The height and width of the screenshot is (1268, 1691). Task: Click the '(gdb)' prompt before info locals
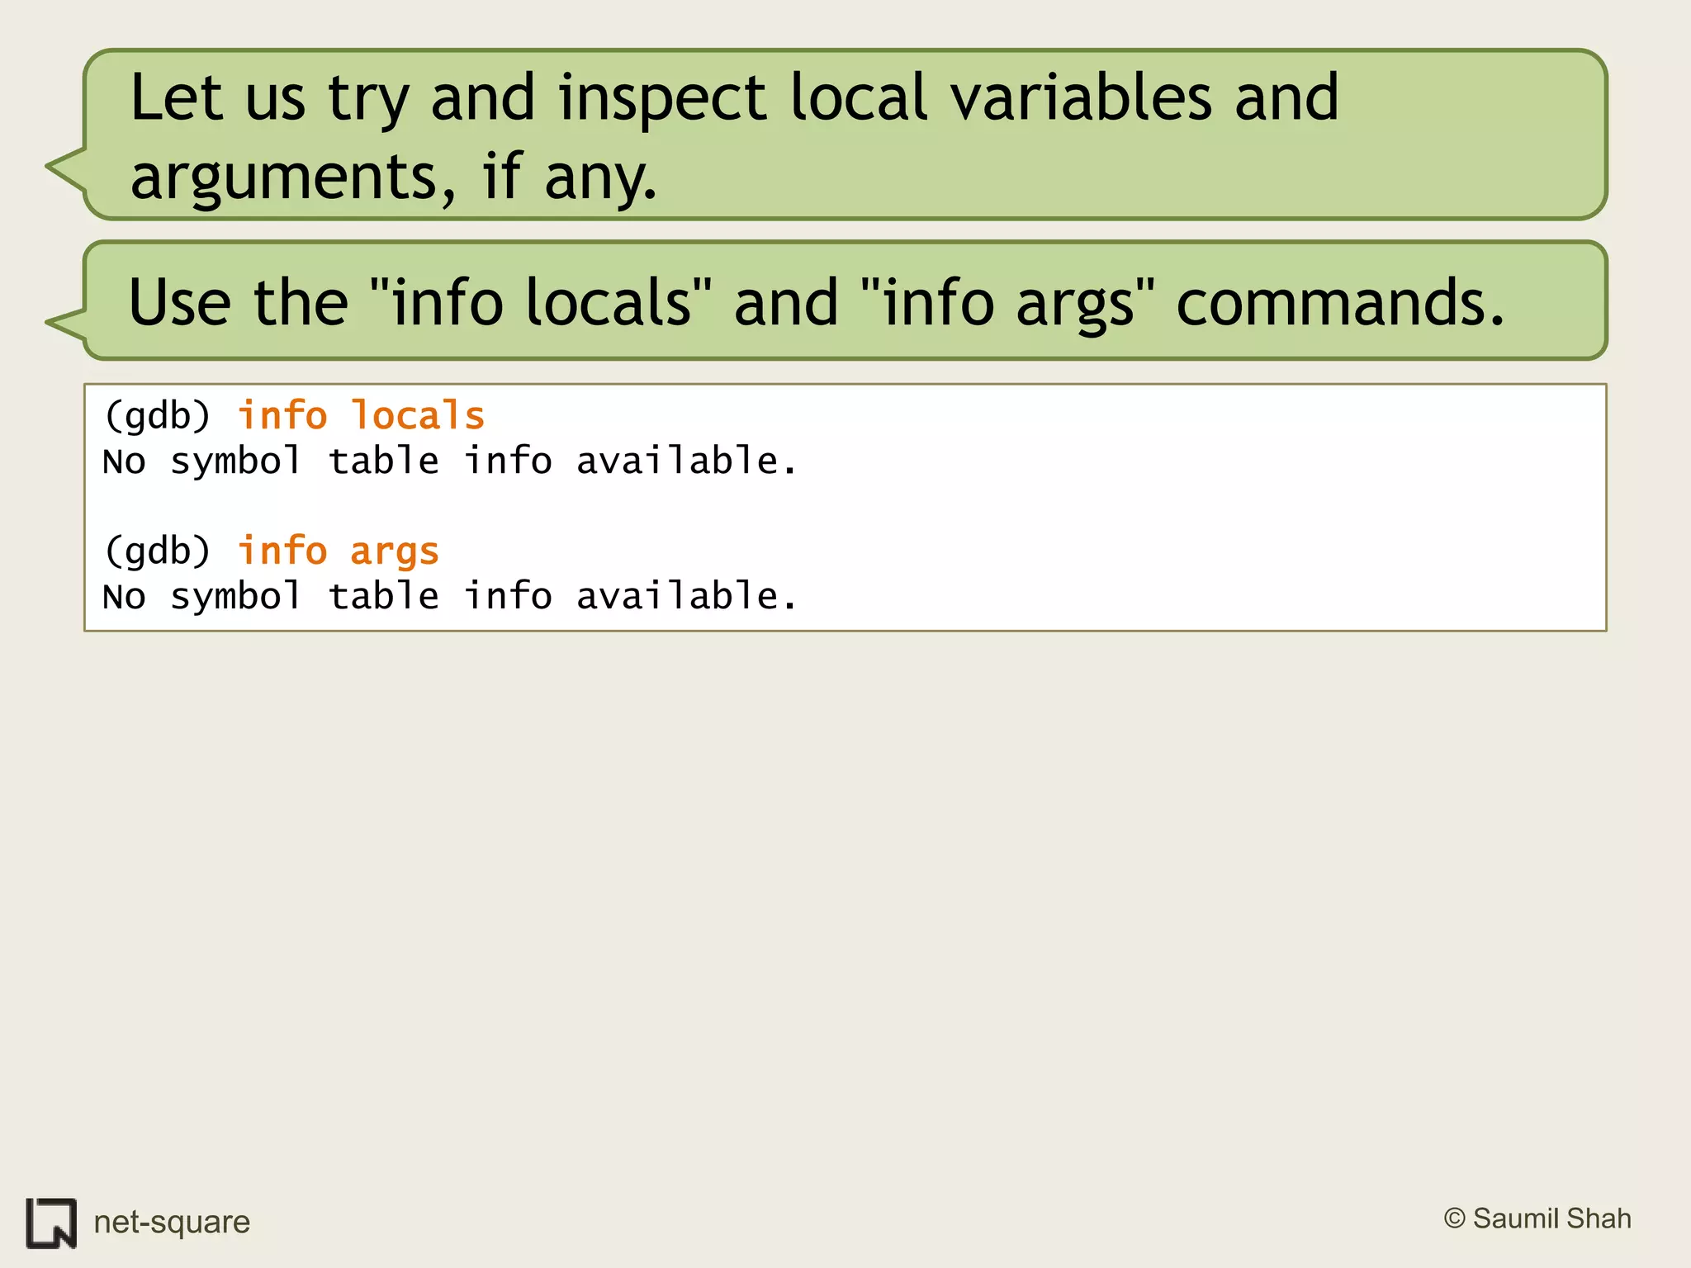click(158, 415)
